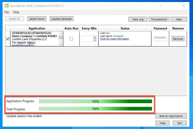Click the Password column header
193x129 pixels.
pos(160,28)
